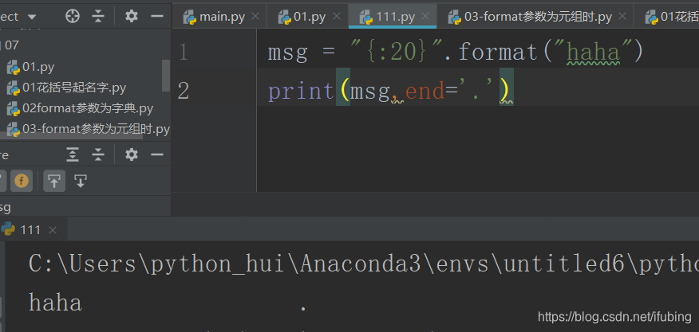Select 01.py in project tree
The width and height of the screenshot is (699, 332).
38,67
